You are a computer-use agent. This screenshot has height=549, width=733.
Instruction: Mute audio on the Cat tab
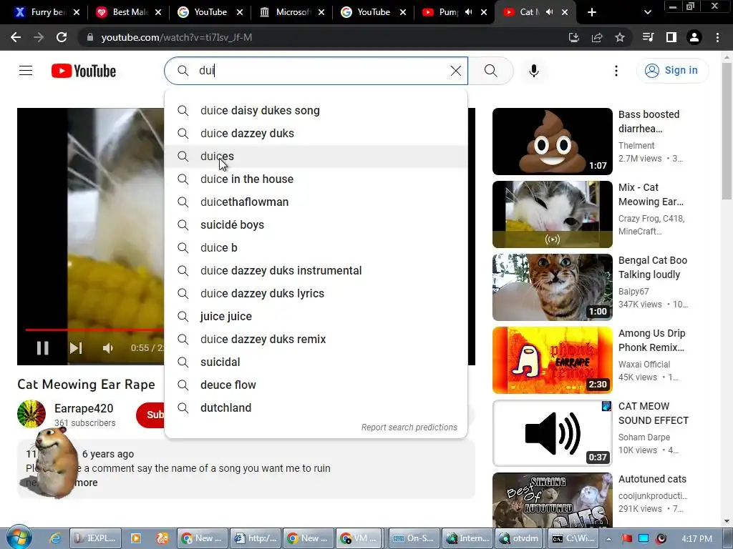(550, 12)
